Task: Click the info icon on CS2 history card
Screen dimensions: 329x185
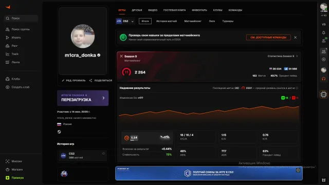Action: tap(103, 154)
